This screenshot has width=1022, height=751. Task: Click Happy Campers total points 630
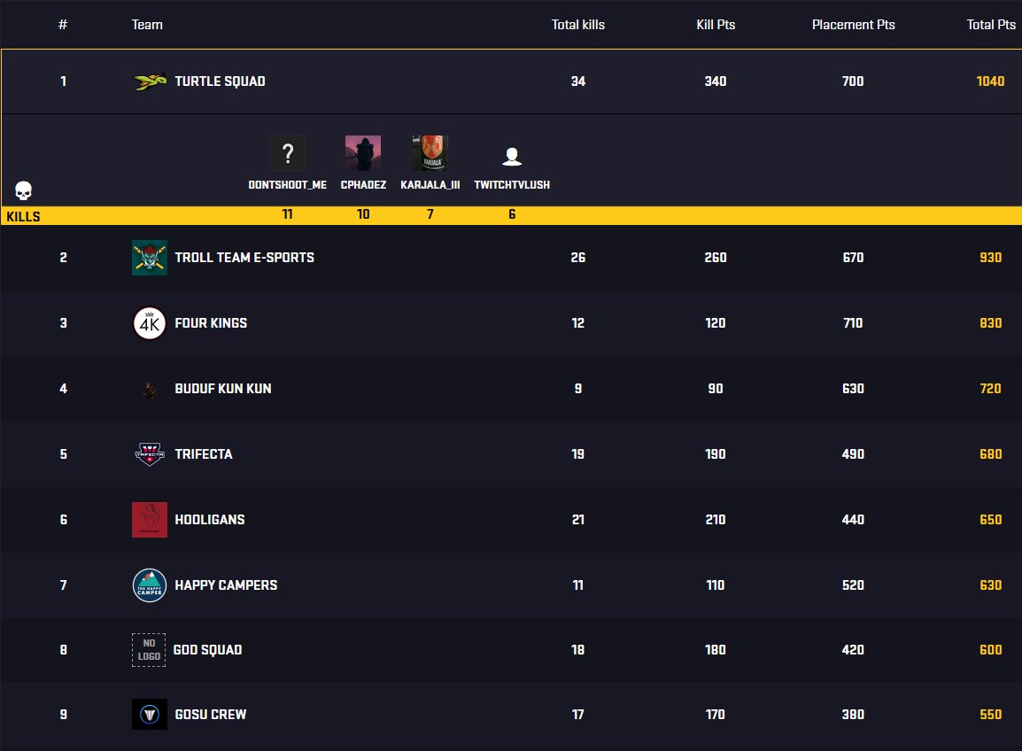click(990, 585)
